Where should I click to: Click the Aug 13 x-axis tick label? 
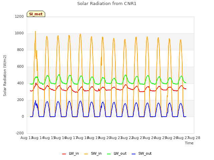tap(27, 138)
